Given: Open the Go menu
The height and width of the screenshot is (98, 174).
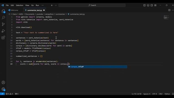Looking at the screenshot, I should pyautogui.click(x=32, y=5).
